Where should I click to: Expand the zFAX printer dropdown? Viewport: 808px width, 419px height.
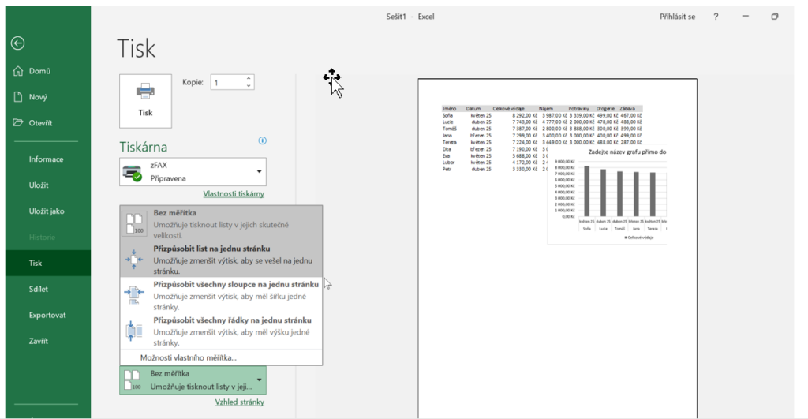tap(259, 172)
